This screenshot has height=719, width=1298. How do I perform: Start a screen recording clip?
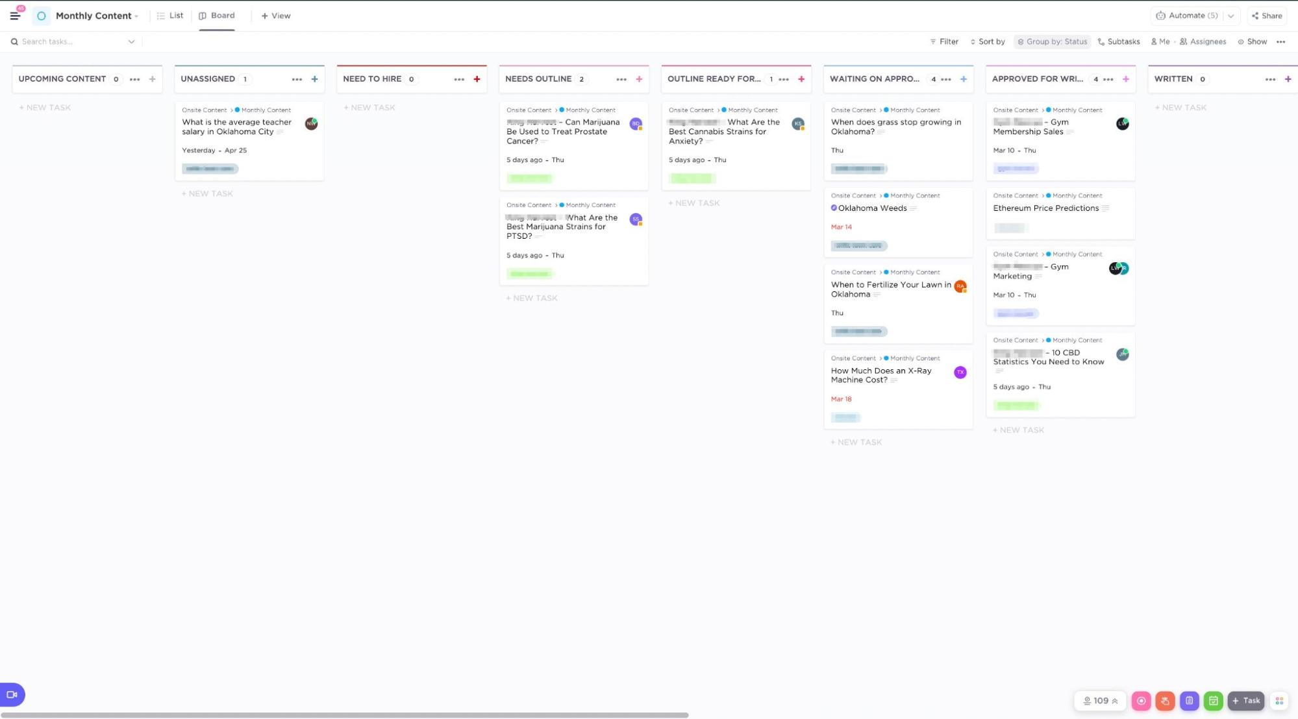12,694
